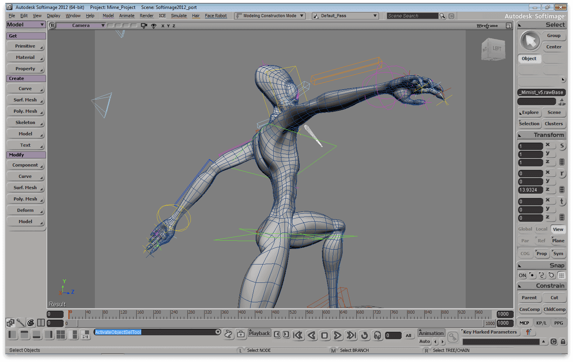This screenshot has width=573, height=362.
Task: Toggle audio headphones icon
Action: (x=377, y=335)
